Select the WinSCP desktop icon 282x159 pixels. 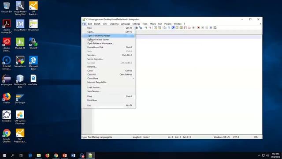pyautogui.click(x=33, y=43)
